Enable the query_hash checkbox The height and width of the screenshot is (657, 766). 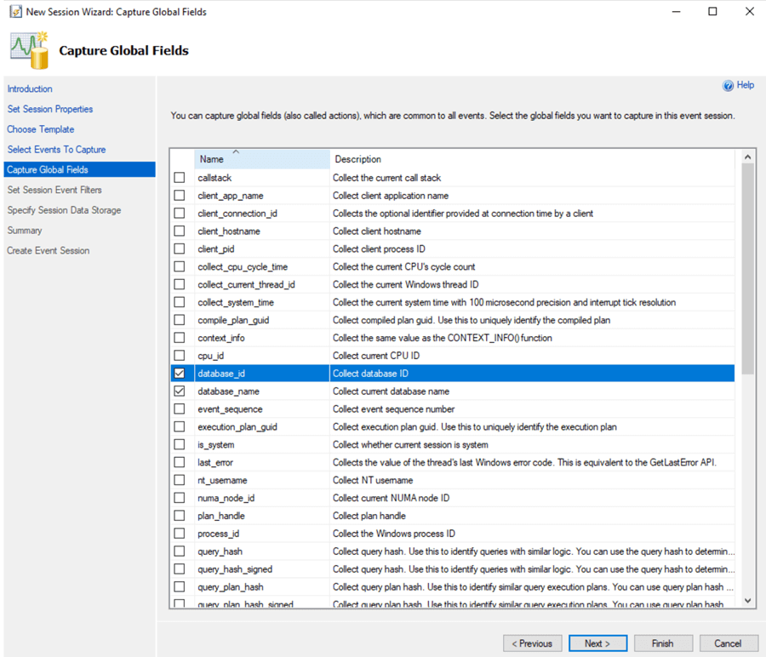pyautogui.click(x=180, y=551)
